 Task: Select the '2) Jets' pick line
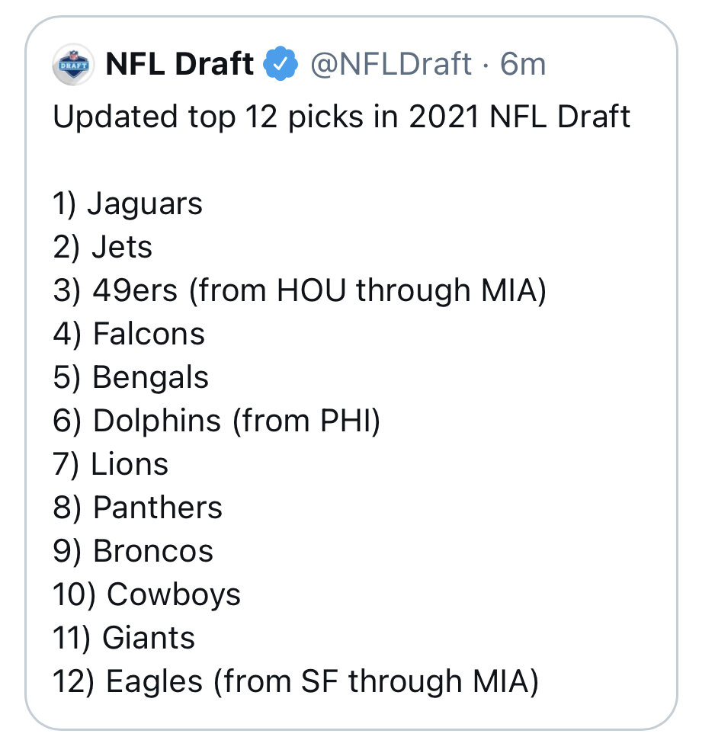103,248
